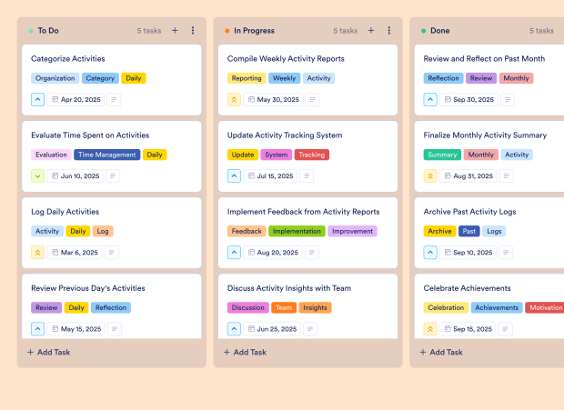
Task: Click description icon on Categorize Activities card
Action: [x=114, y=100]
